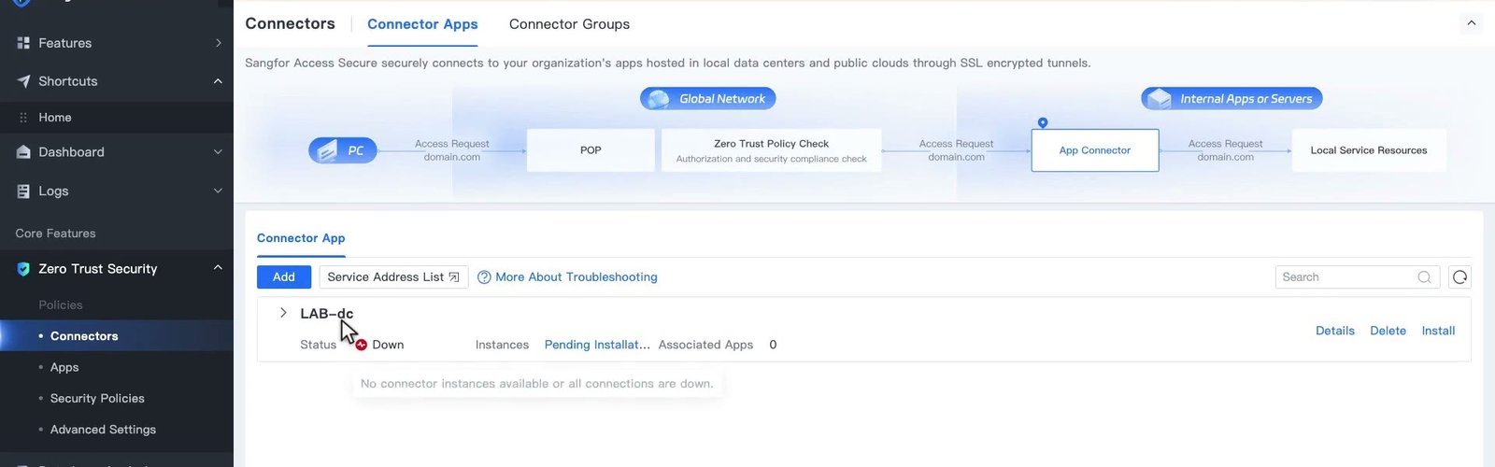Image resolution: width=1495 pixels, height=467 pixels.
Task: Open the Features grid icon
Action: pyautogui.click(x=23, y=43)
